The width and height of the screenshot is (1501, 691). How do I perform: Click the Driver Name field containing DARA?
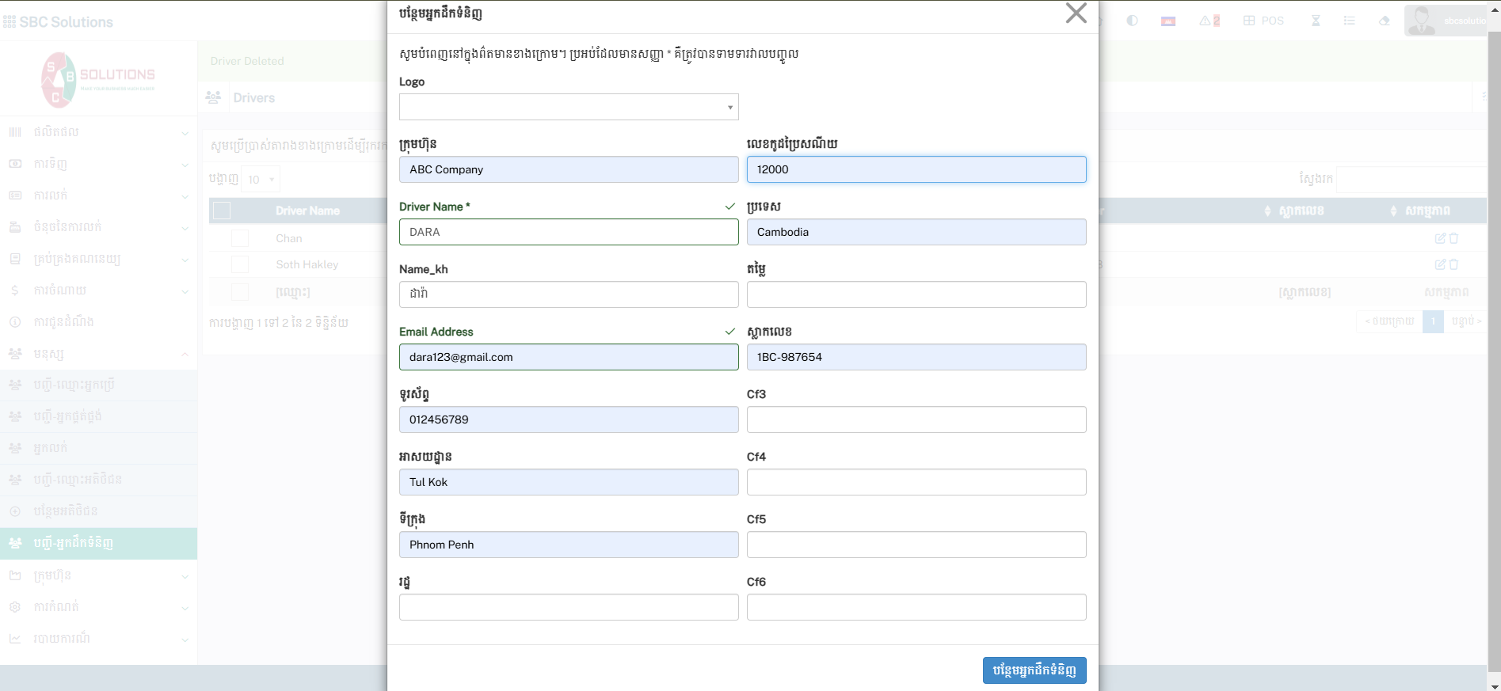click(568, 232)
